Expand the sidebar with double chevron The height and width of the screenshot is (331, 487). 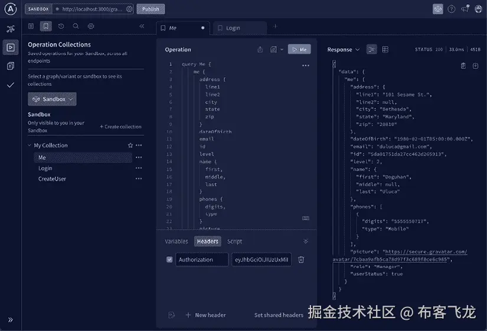pyautogui.click(x=11, y=320)
